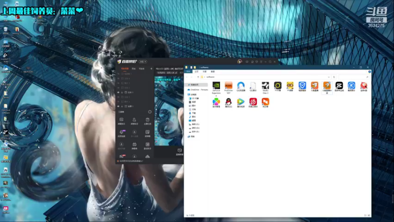394x222 pixels.
Task: Click the user avatar in Douyu companion title bar
Action: click(239, 61)
